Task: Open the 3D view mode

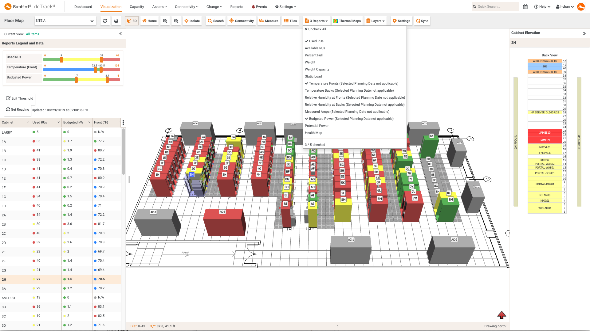Action: [132, 21]
